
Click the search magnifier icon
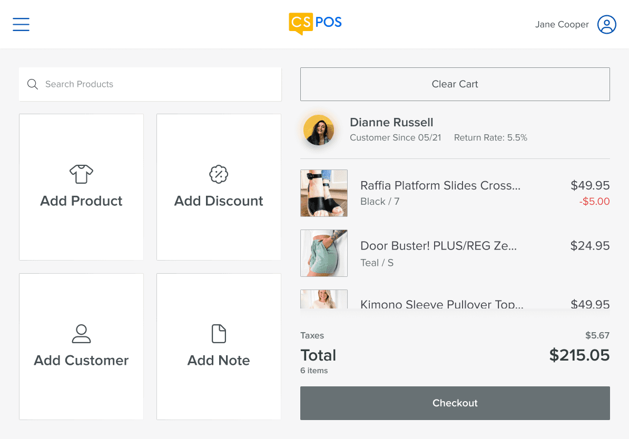(x=33, y=84)
